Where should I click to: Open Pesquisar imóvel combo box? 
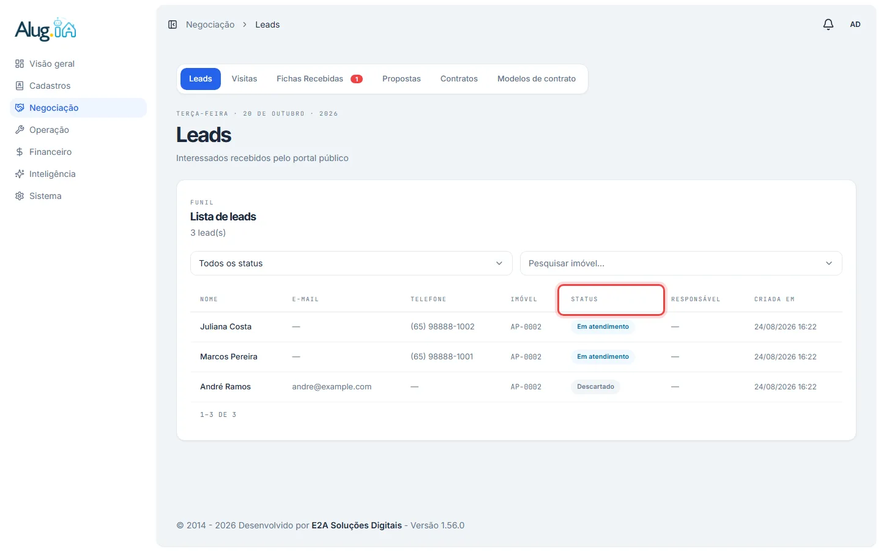681,263
